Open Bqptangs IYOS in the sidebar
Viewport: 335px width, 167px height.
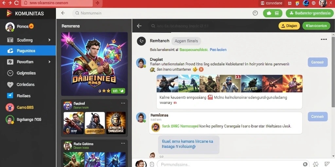(x=28, y=119)
